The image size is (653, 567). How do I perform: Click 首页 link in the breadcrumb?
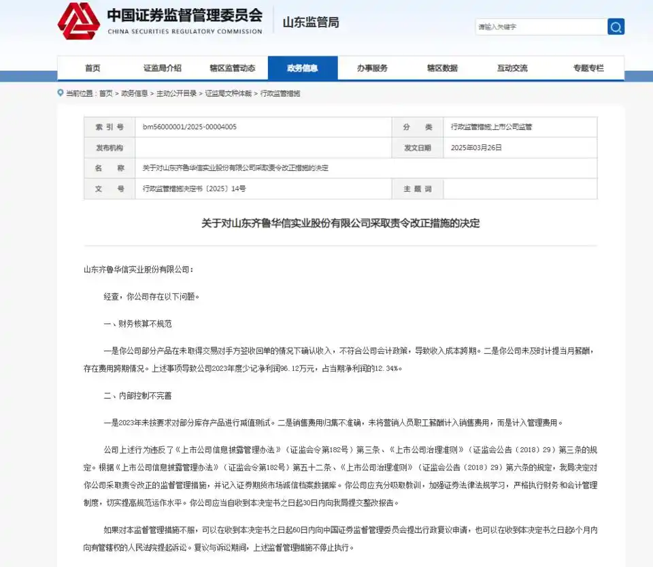tap(105, 93)
